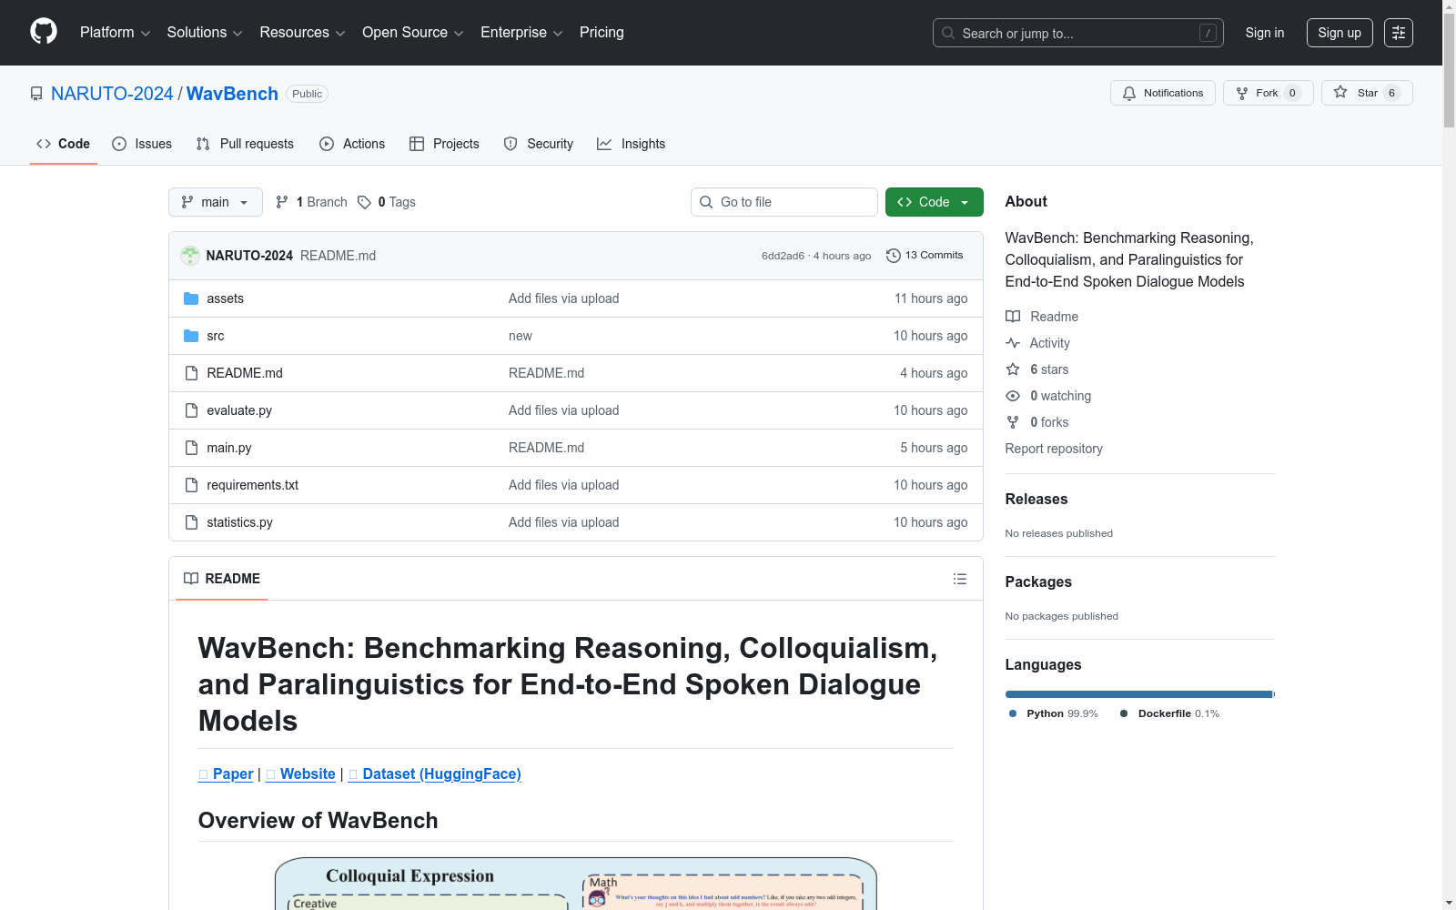Open the command palette icon button
Viewport: 1456px width, 910px height.
1399,33
